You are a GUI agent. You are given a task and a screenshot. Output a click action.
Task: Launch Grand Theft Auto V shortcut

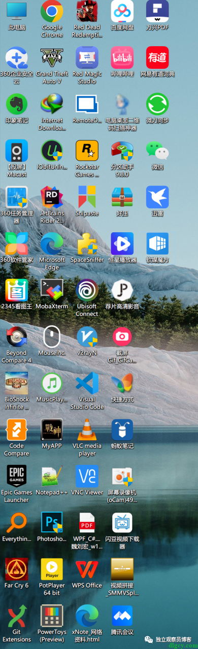pos(52,58)
